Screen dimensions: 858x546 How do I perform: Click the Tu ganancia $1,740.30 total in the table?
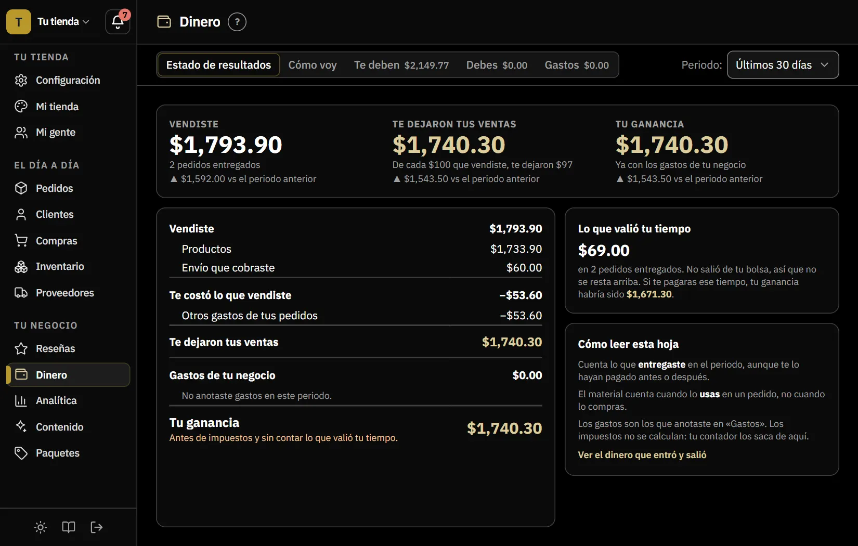click(x=504, y=428)
